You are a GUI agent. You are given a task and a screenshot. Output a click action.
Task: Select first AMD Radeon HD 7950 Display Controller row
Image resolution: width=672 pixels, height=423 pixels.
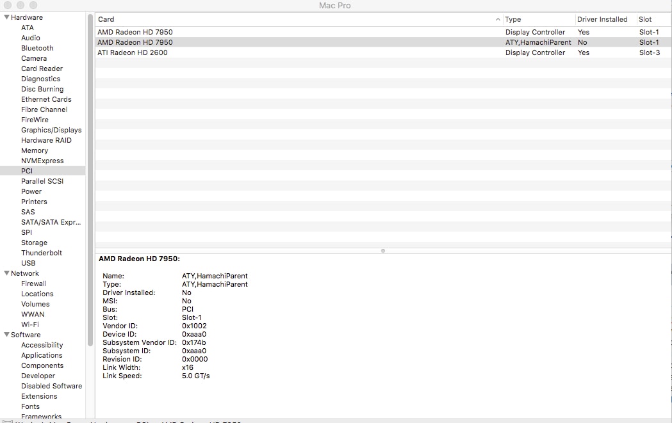point(382,32)
